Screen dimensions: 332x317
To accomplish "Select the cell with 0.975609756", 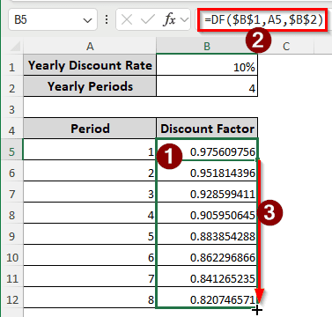I will tap(207, 150).
